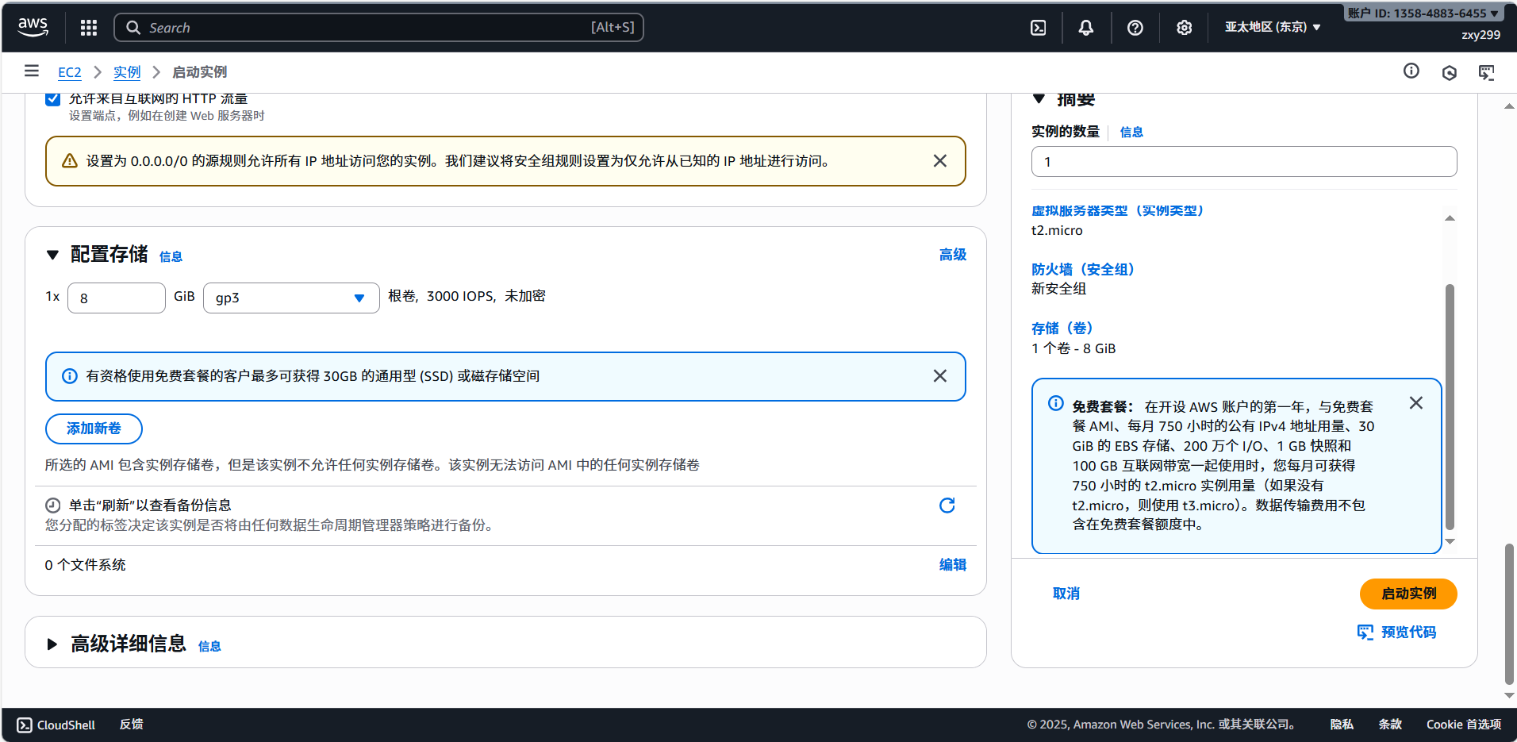Click the CloudShell button in footer
The height and width of the screenshot is (742, 1517).
[x=56, y=725]
